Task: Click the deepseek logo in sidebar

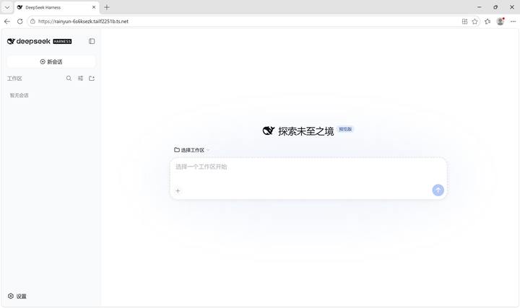Action: click(x=29, y=41)
